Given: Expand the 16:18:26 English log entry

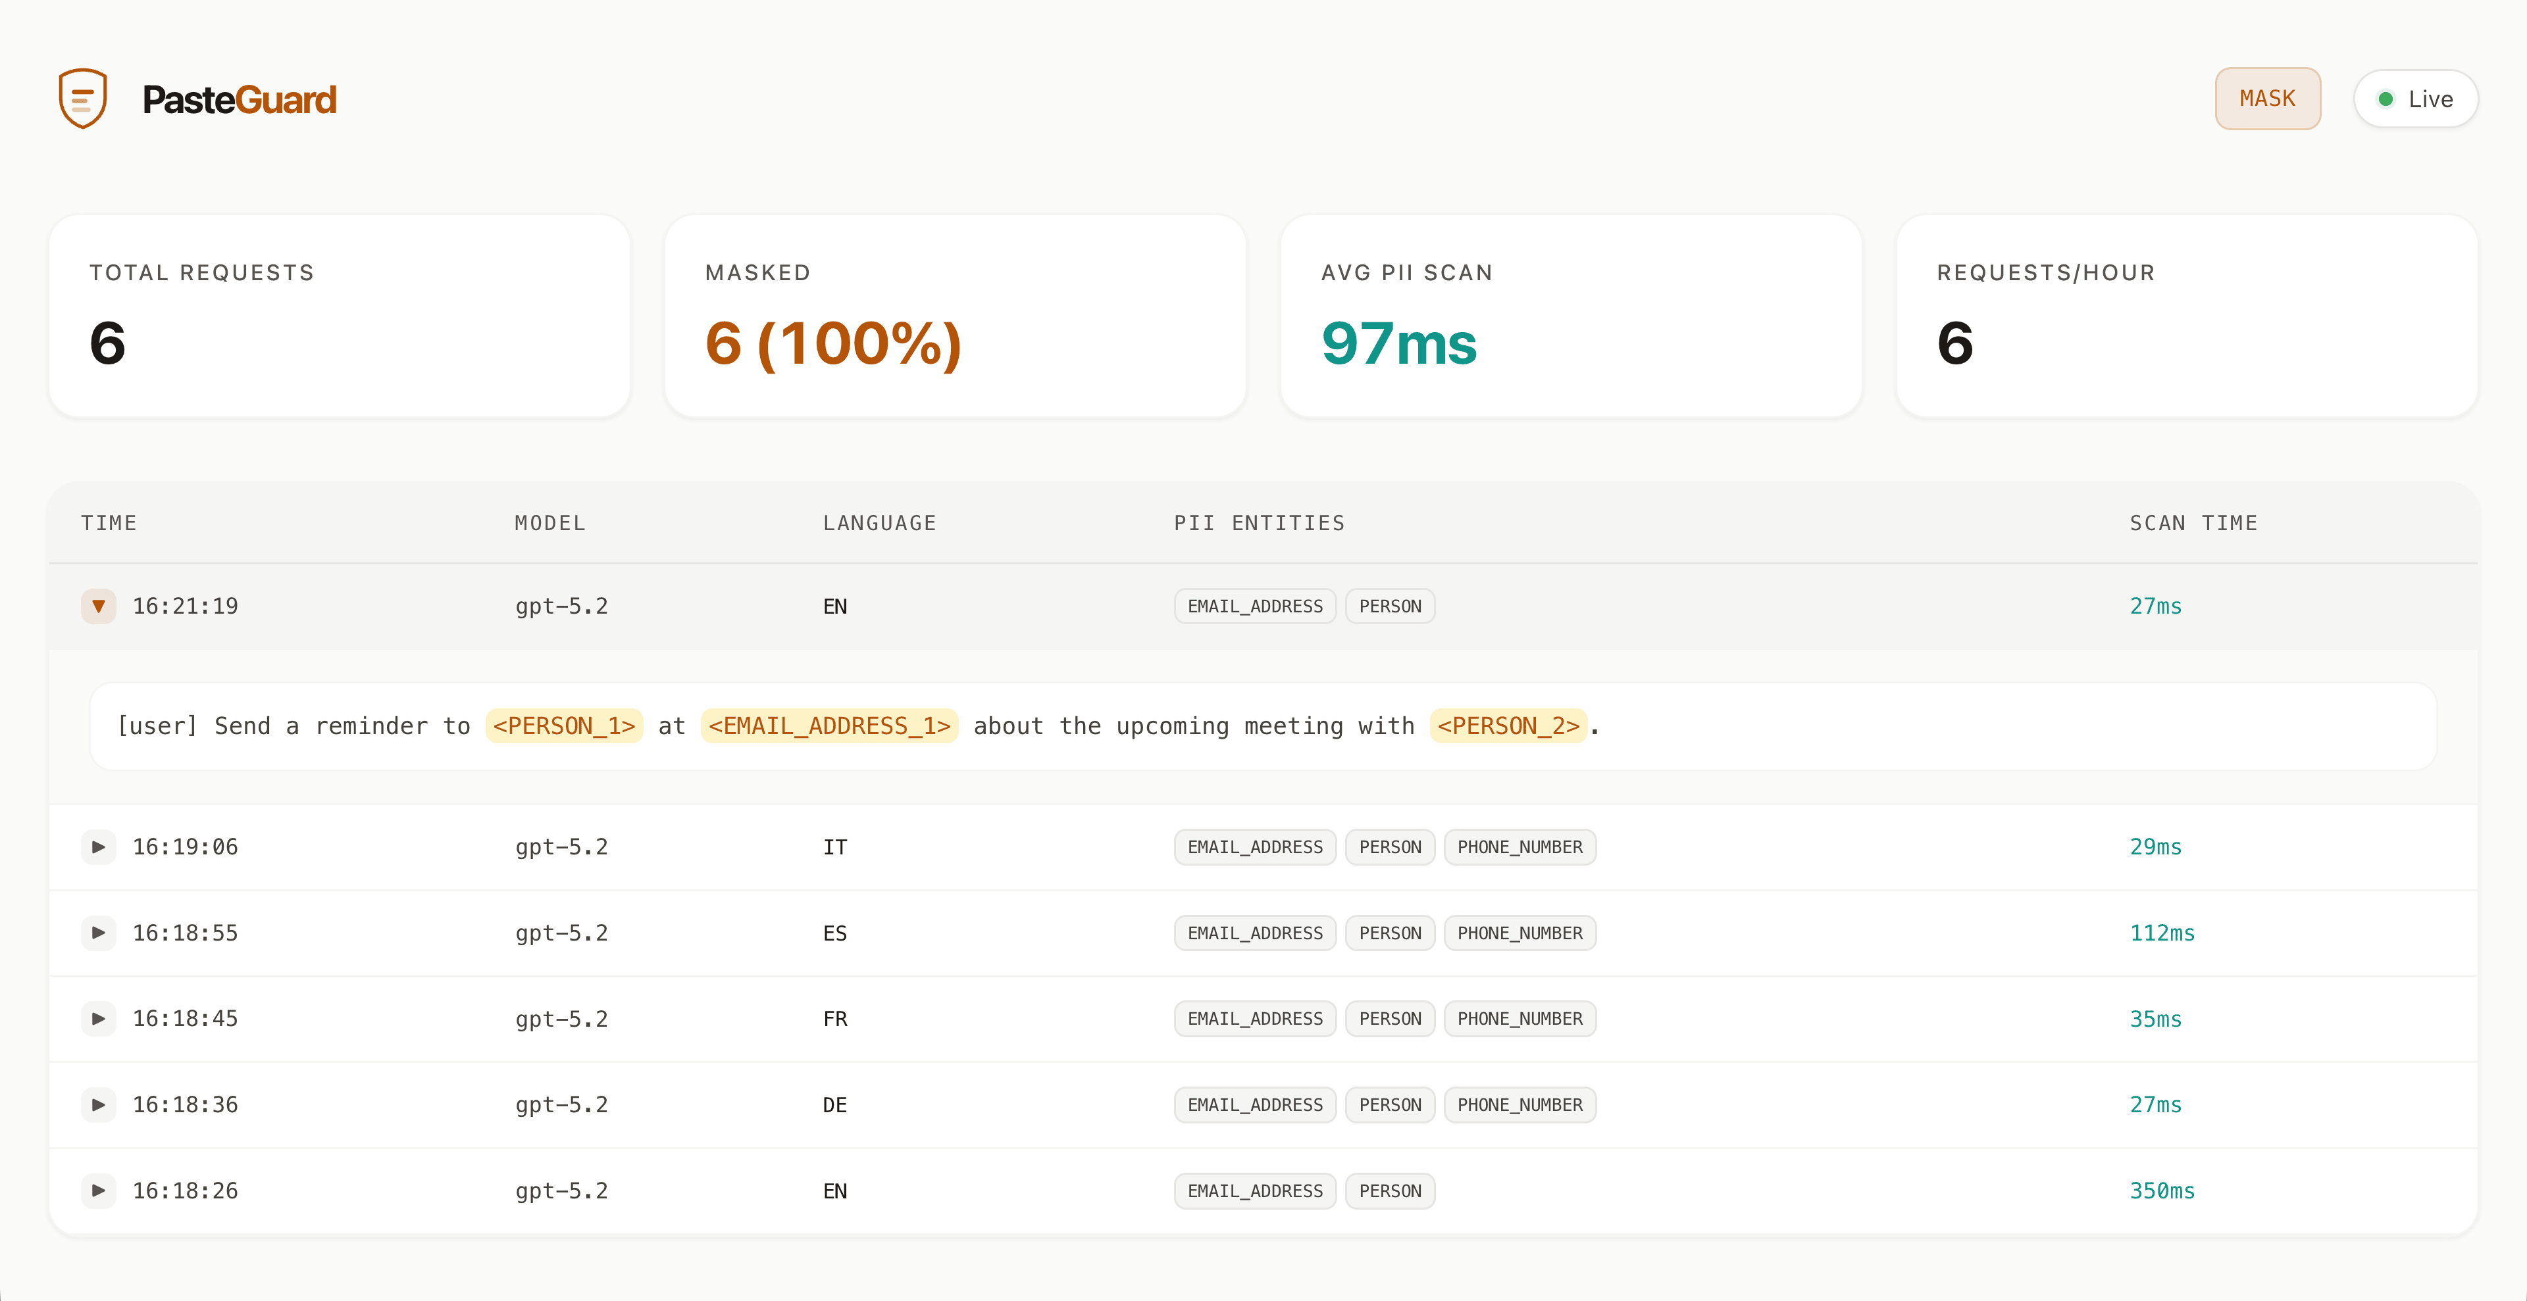Looking at the screenshot, I should [x=98, y=1191].
